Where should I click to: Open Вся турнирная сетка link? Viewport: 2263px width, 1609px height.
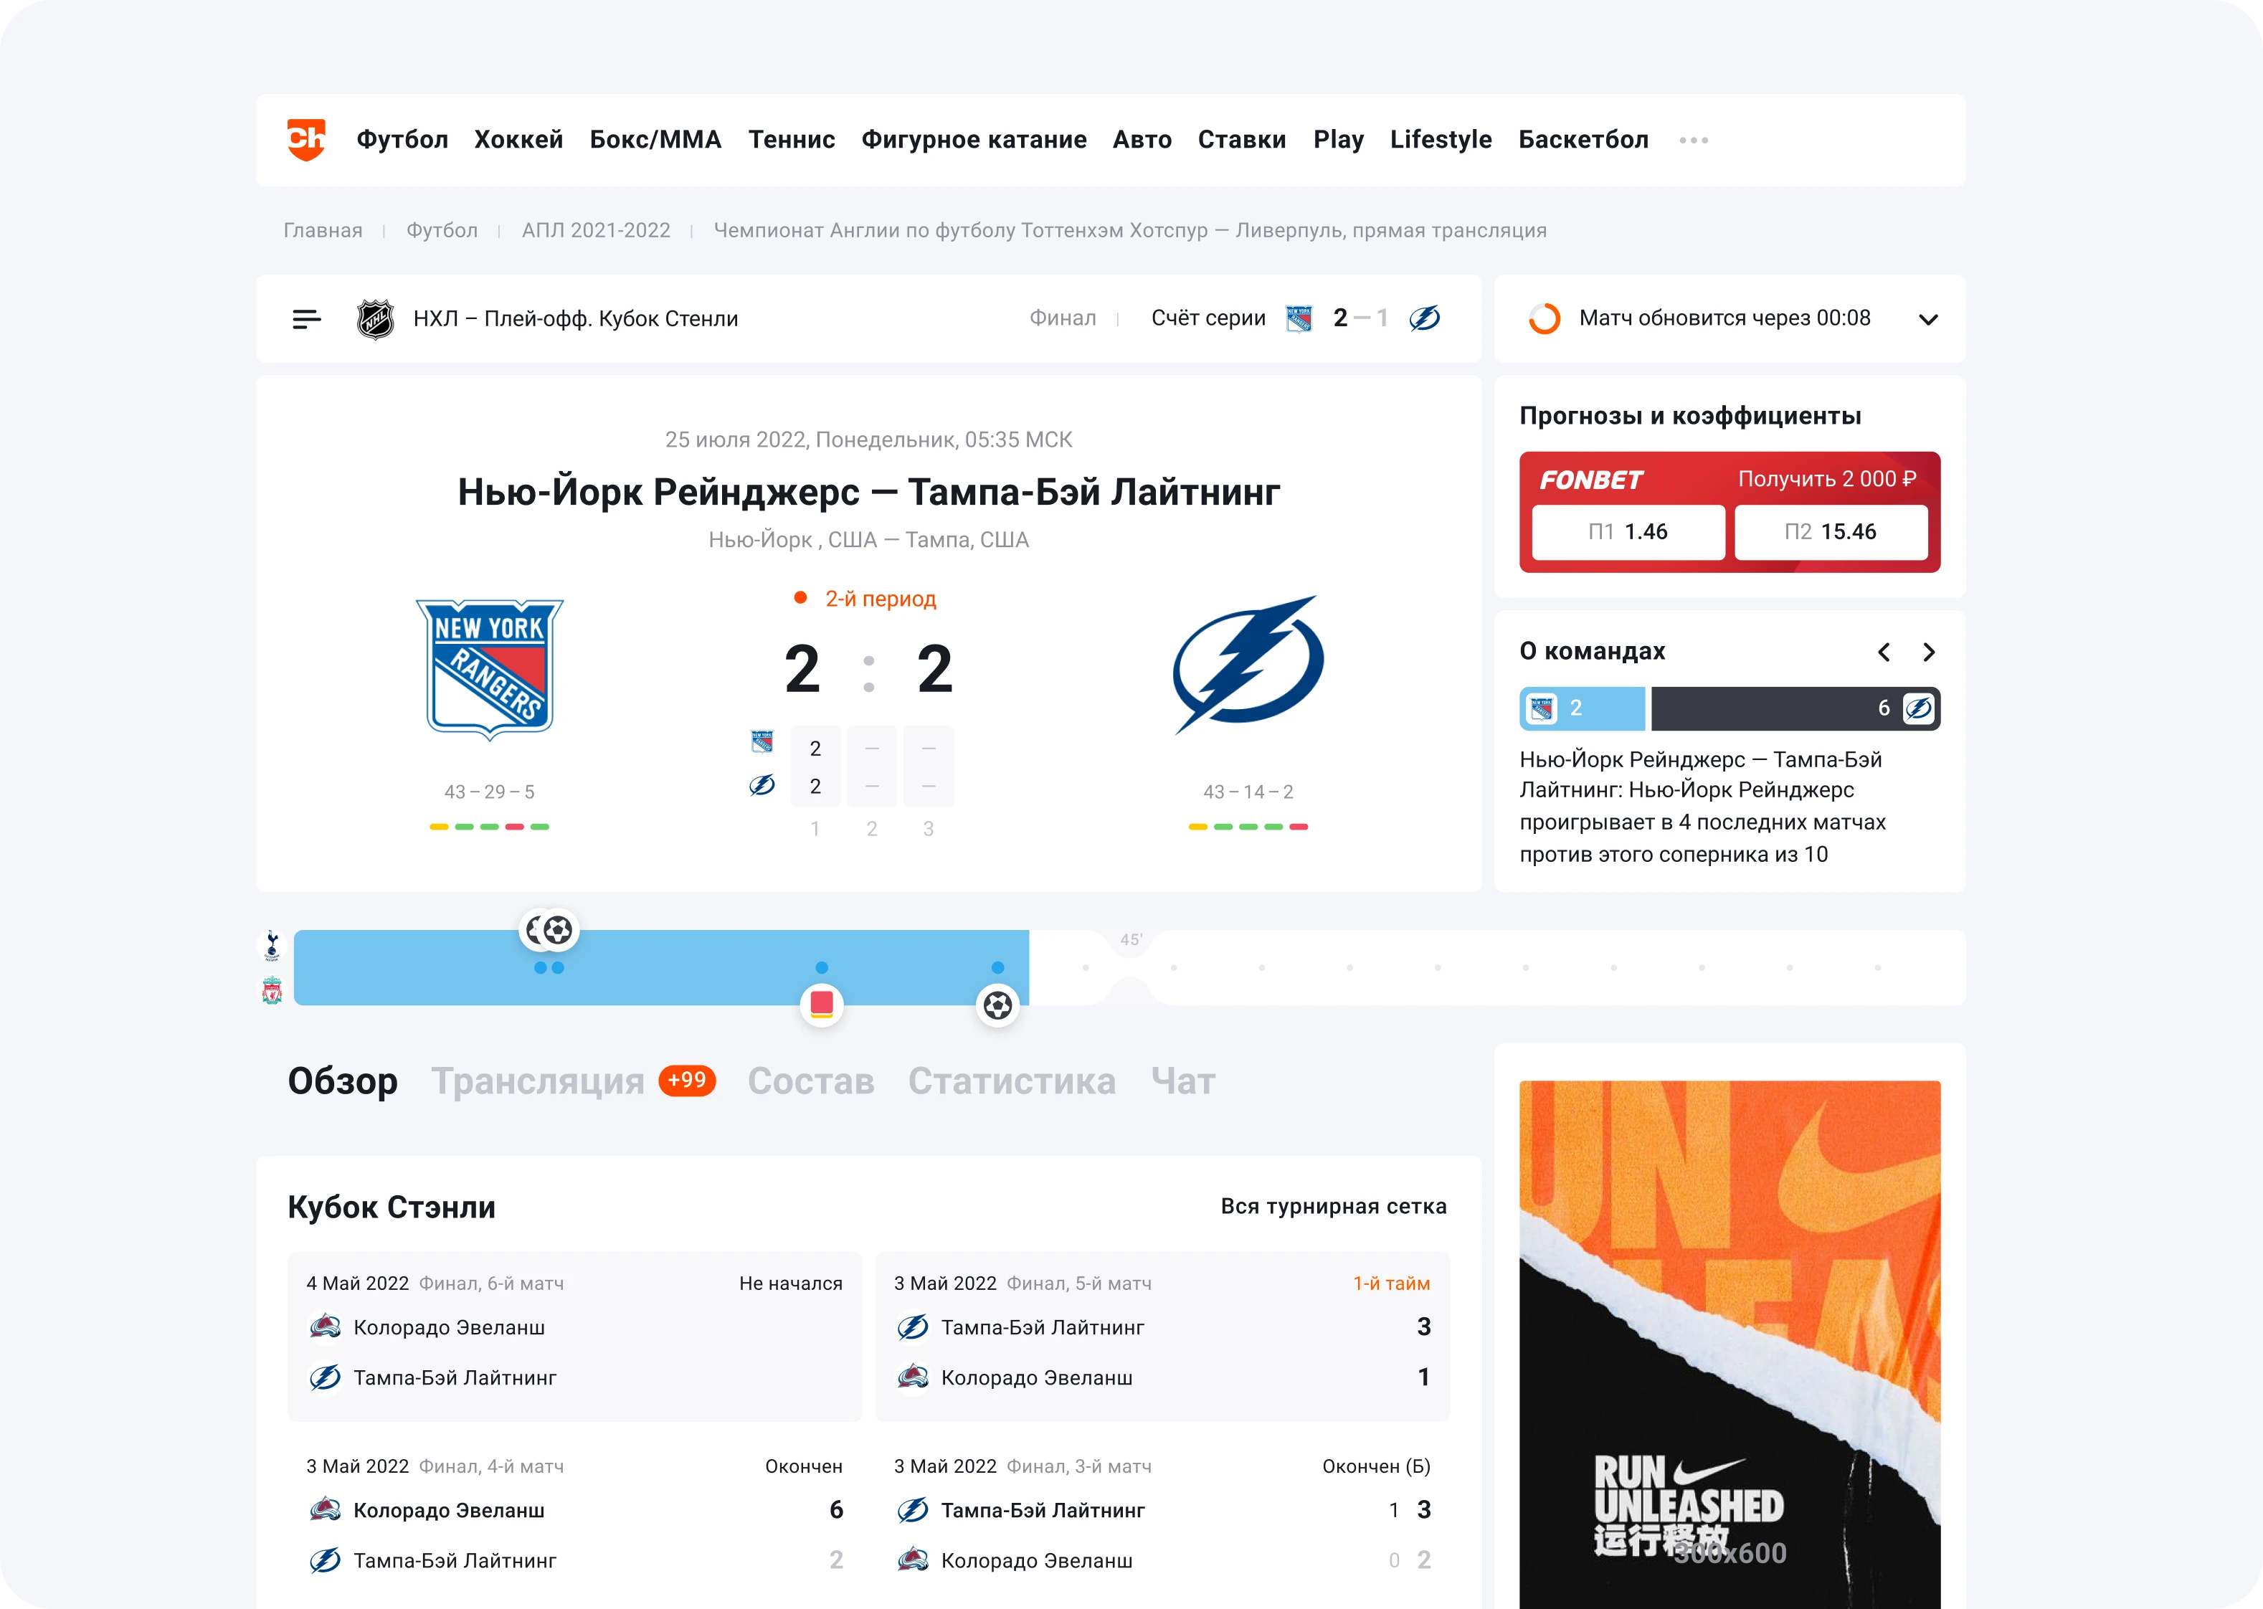1334,1207
